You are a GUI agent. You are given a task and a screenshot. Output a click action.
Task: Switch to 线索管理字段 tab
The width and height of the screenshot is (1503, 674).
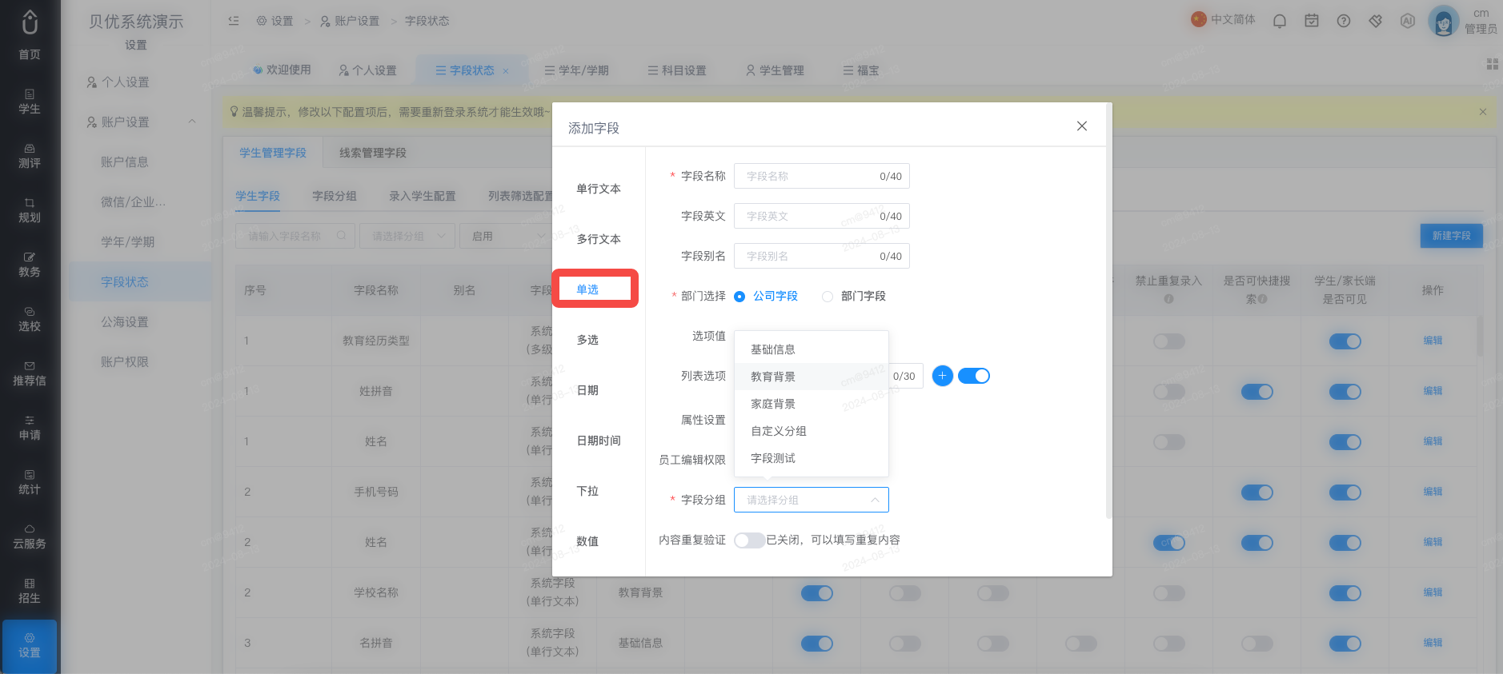[x=372, y=153]
